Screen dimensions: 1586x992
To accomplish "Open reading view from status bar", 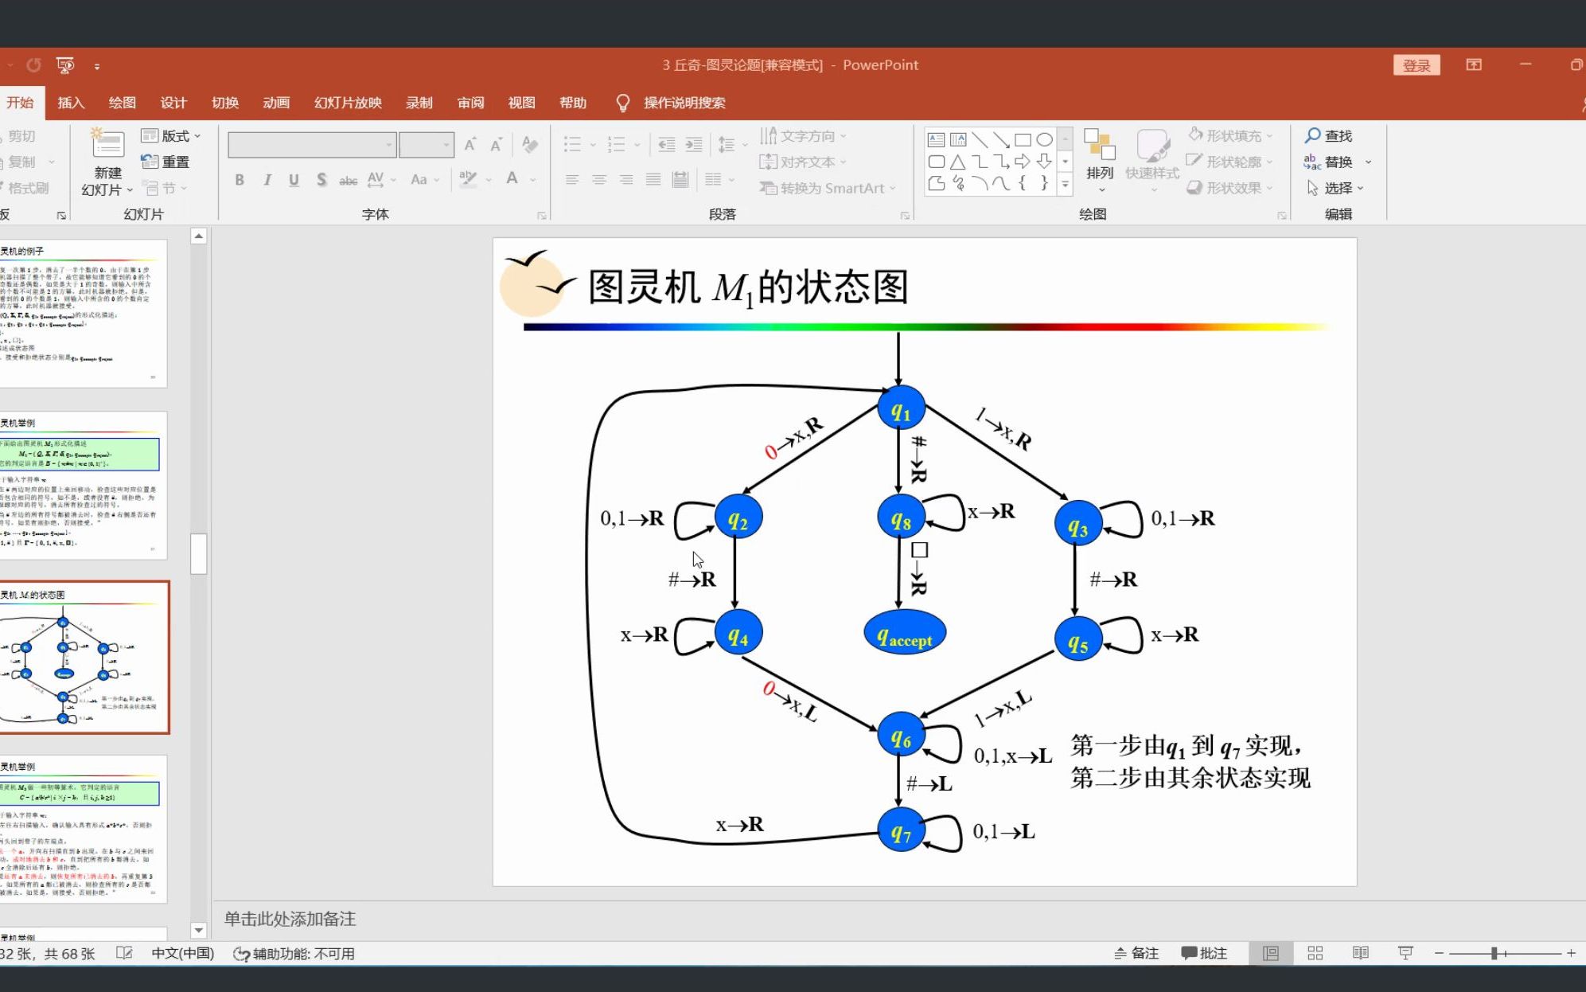I will [1361, 953].
